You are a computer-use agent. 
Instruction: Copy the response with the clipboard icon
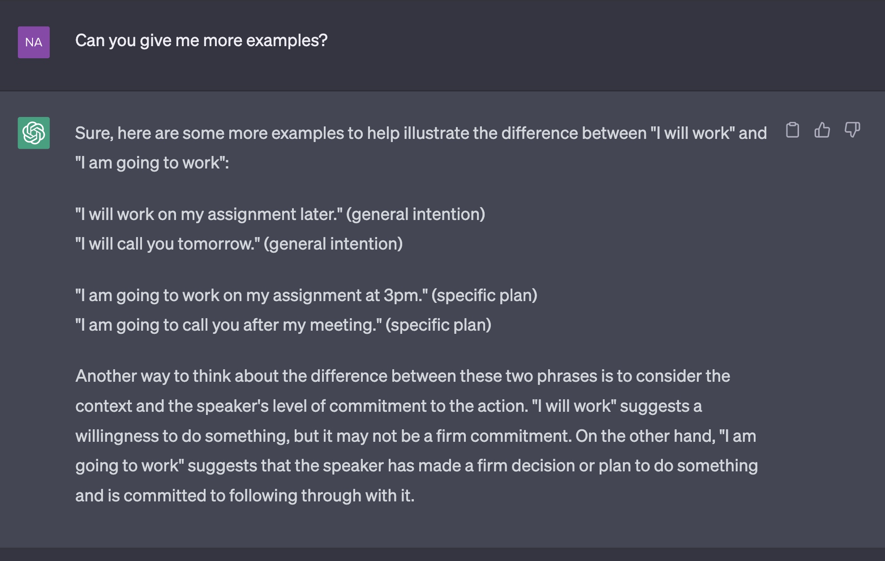(x=792, y=130)
